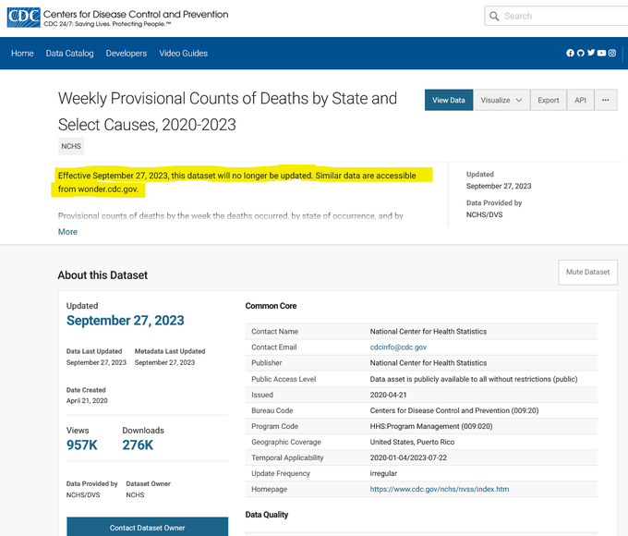Open CDC GitHub icon
Image resolution: width=628 pixels, height=536 pixels.
580,53
